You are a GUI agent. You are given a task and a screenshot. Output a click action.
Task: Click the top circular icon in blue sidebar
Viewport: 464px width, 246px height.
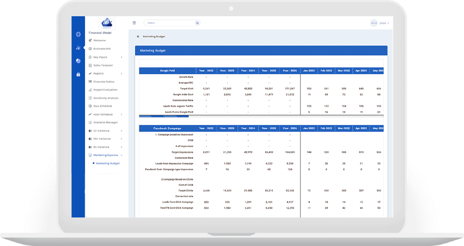click(x=78, y=34)
